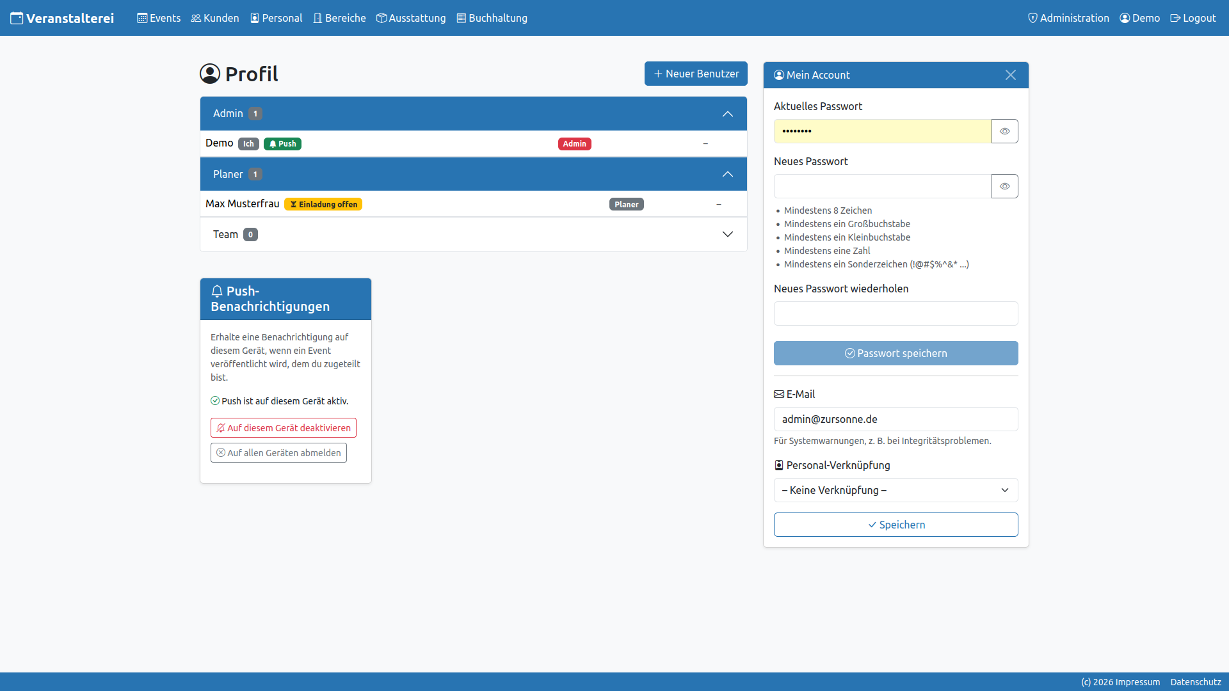Viewport: 1229px width, 691px height.
Task: Click the Neuer Benutzer button
Action: click(696, 74)
